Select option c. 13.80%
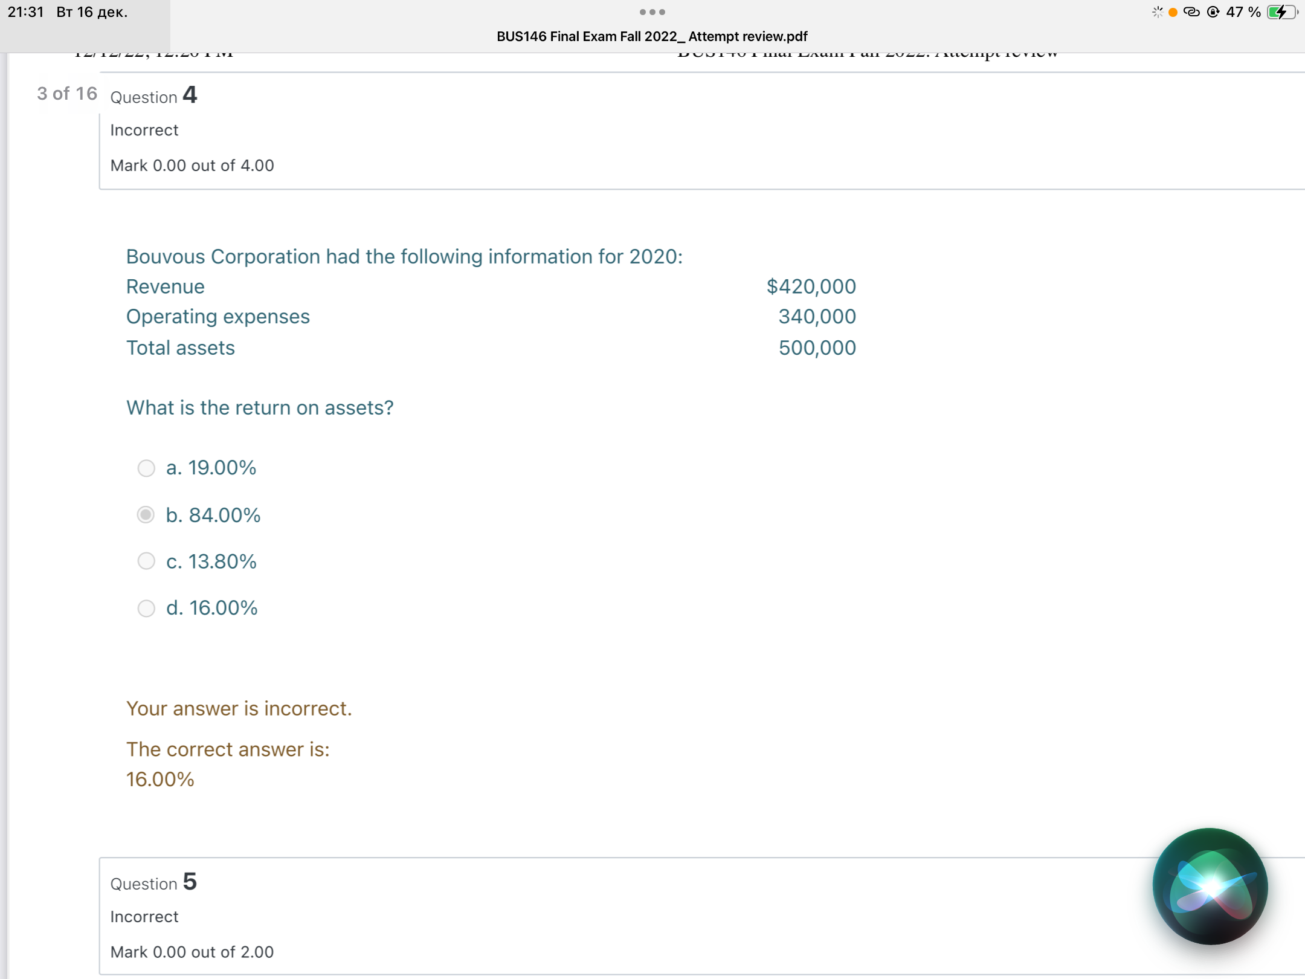1305x979 pixels. point(146,561)
